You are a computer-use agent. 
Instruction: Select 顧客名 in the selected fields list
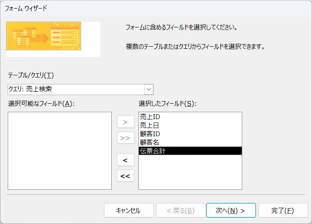[150, 142]
